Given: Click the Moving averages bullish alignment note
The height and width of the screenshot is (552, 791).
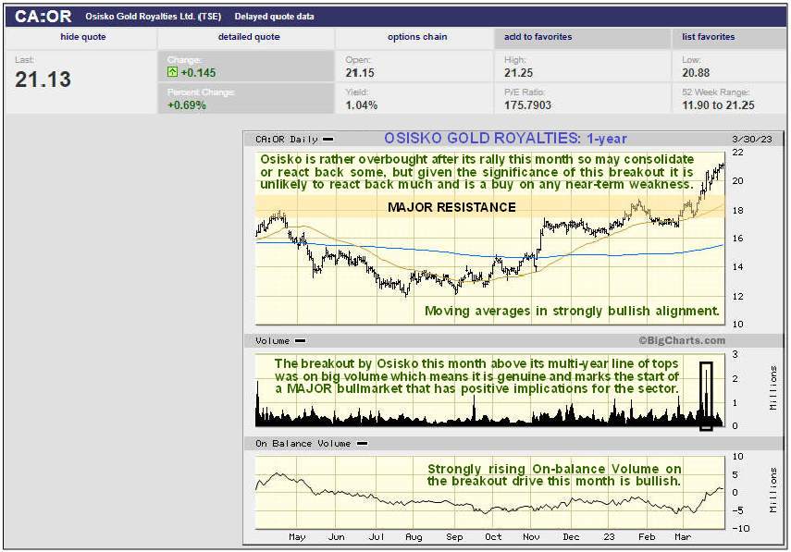Looking at the screenshot, I should pyautogui.click(x=572, y=311).
